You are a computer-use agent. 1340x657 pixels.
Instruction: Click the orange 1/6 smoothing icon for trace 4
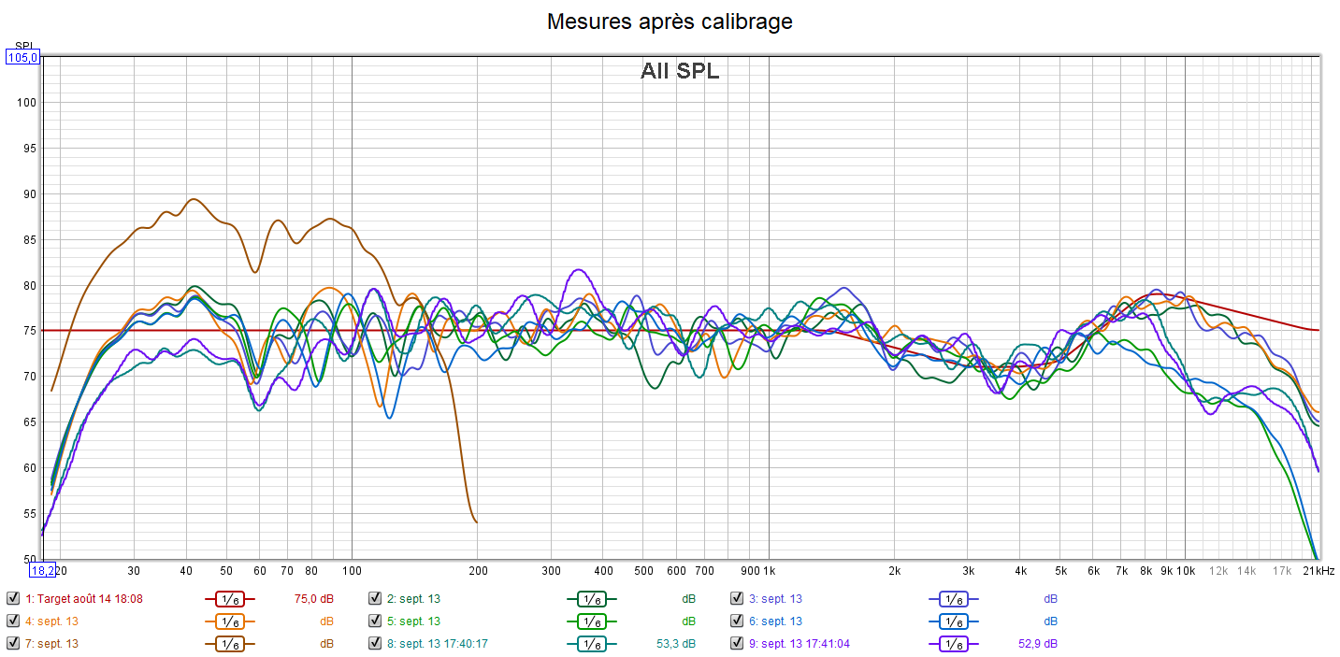(229, 621)
